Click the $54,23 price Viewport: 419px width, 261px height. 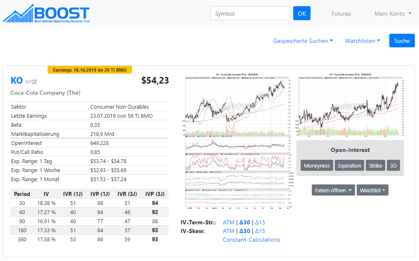(x=155, y=80)
